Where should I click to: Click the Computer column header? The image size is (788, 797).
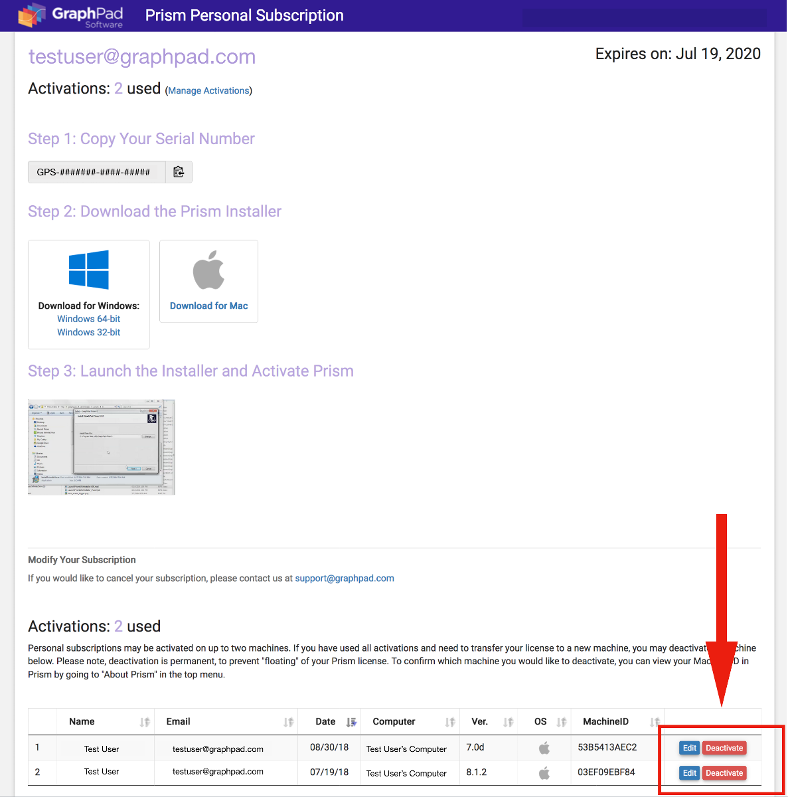pos(394,722)
